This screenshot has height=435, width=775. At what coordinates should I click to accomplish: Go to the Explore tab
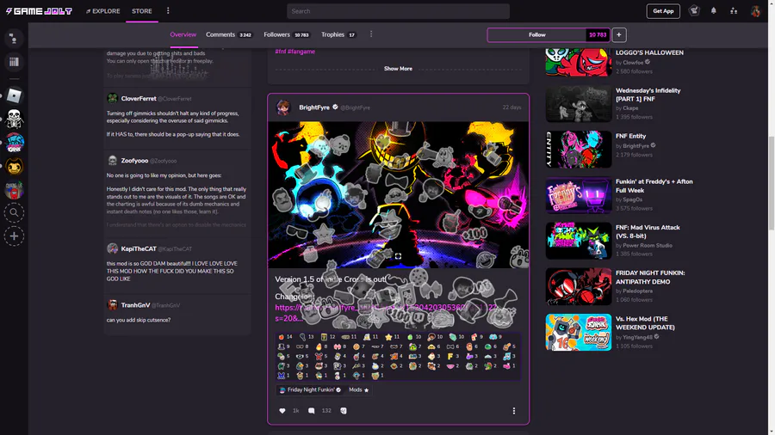point(102,11)
